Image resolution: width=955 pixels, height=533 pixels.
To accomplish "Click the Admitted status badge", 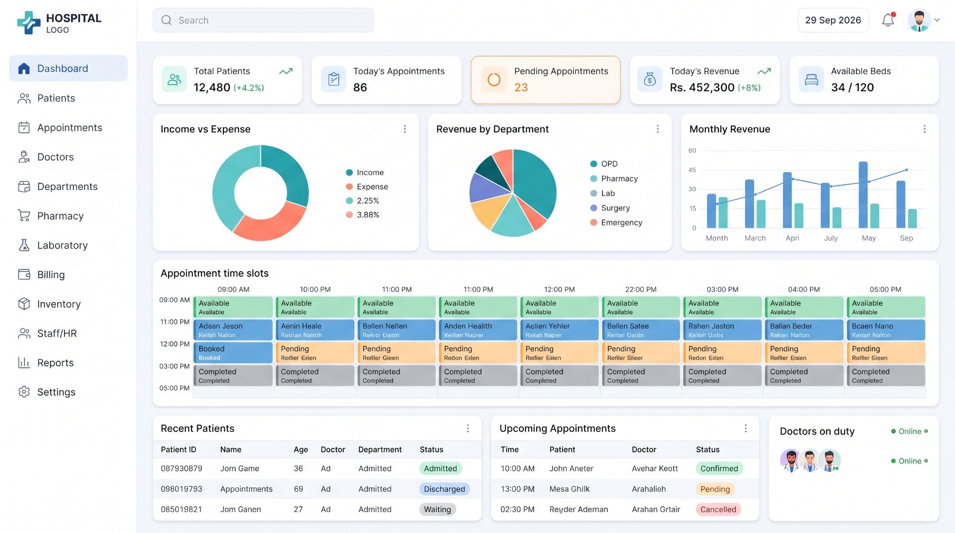I will pyautogui.click(x=440, y=468).
